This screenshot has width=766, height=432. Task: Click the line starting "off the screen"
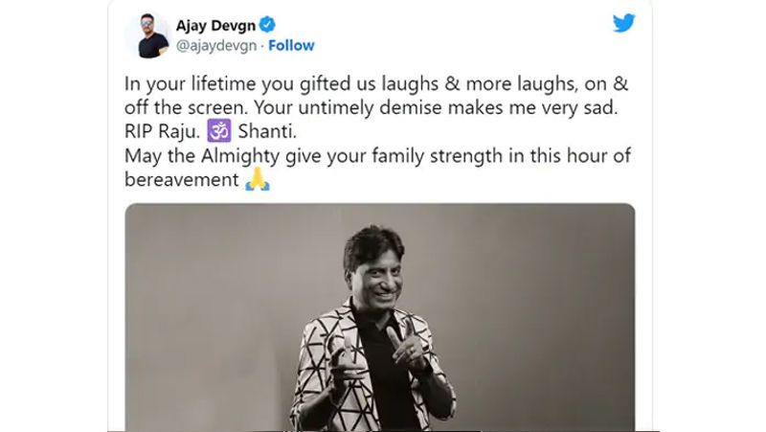coord(372,107)
